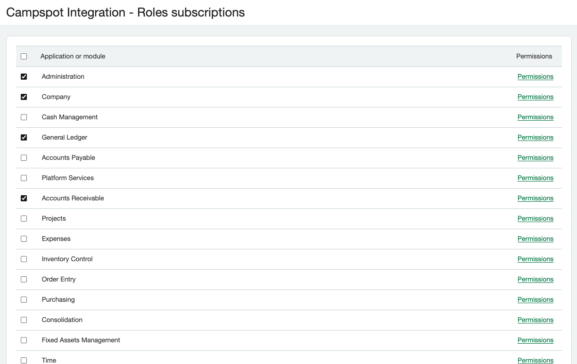Click the Permissions column header
The image size is (577, 364).
pos(534,56)
